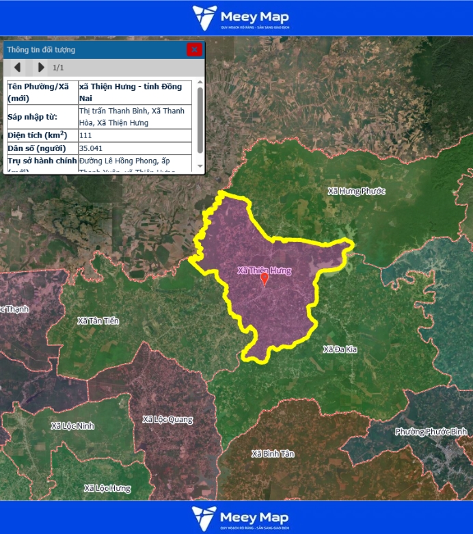The image size is (473, 534).
Task: Click the Meey Map logo in top banner
Action: tap(240, 18)
